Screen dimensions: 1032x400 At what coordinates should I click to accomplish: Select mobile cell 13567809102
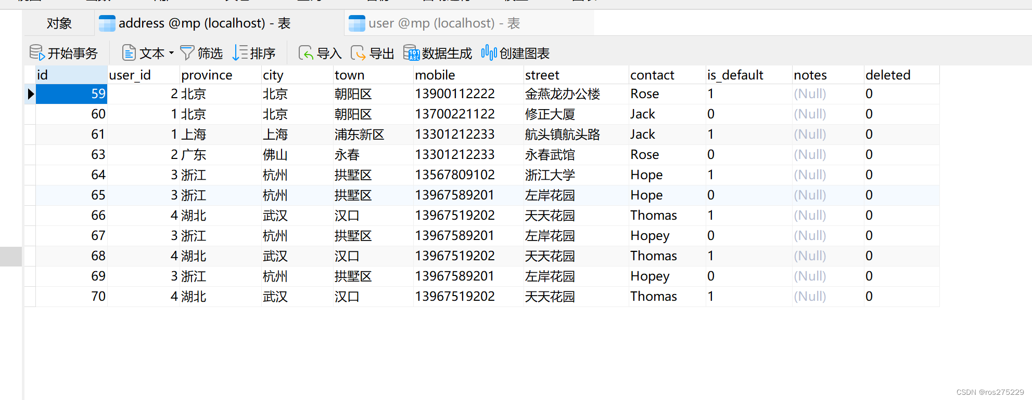[x=468, y=175]
